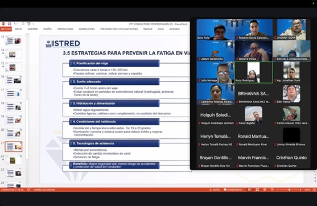Click the slide panel scroll-up arrow

pyautogui.click(x=27, y=35)
